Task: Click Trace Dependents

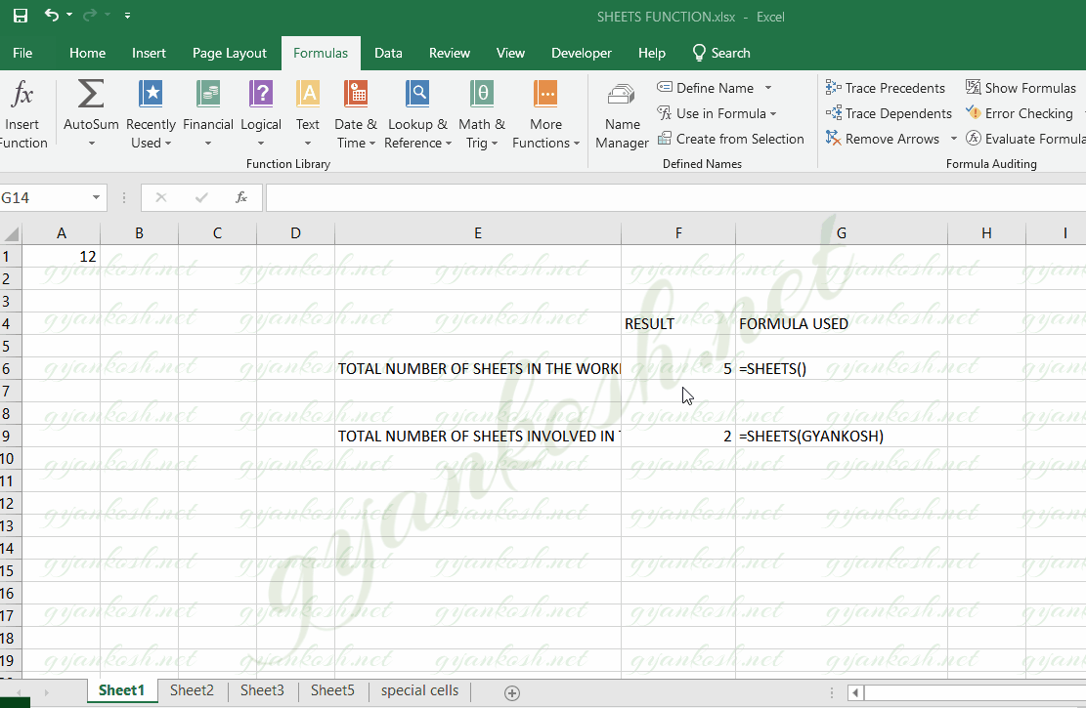Action: 889,113
